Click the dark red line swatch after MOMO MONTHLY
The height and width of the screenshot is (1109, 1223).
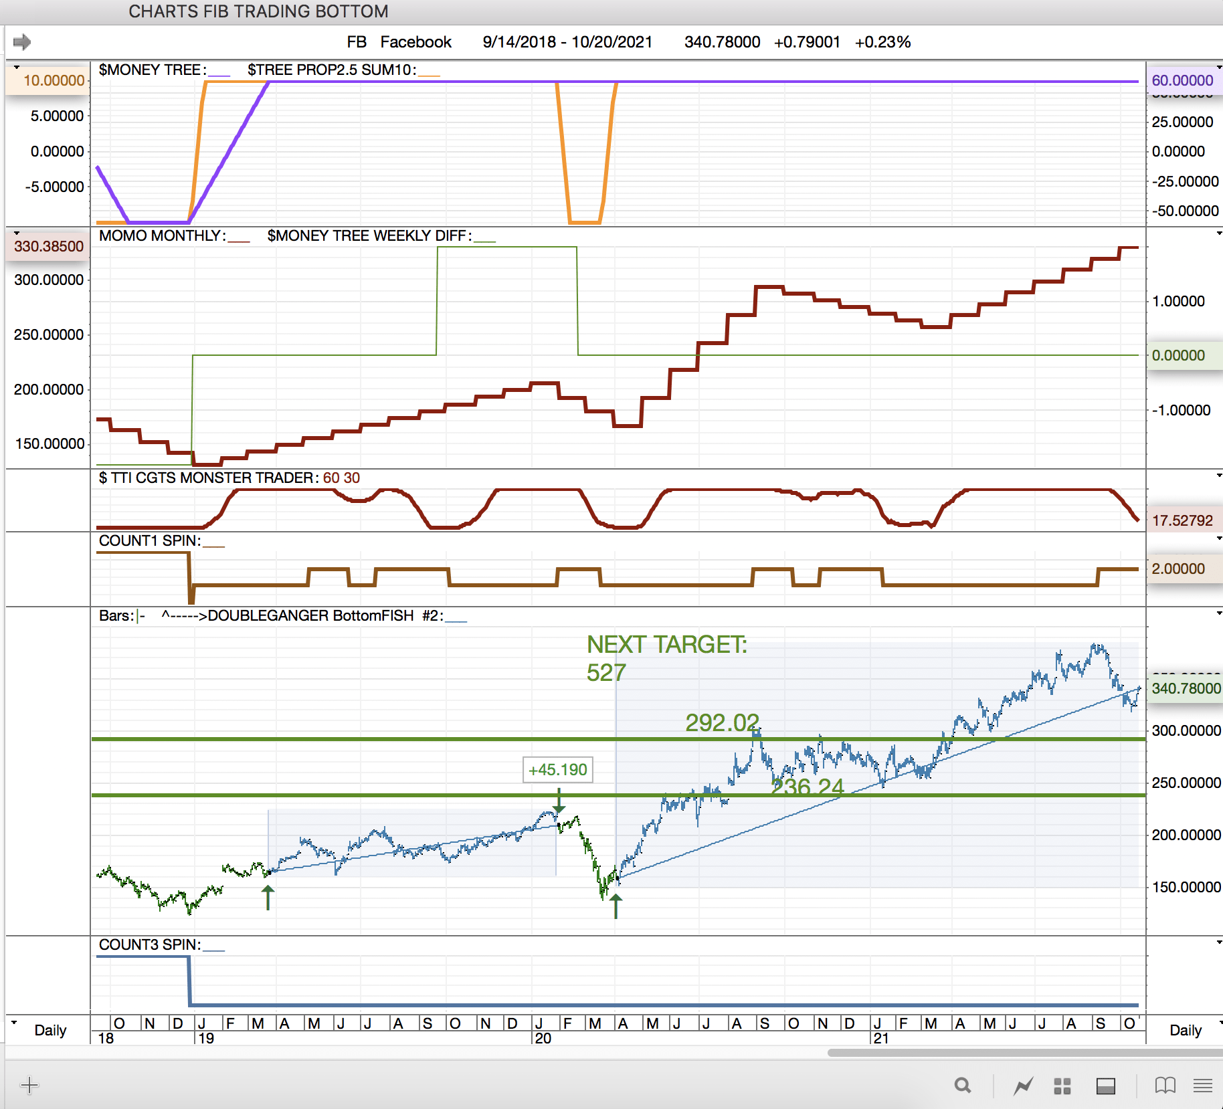tap(239, 240)
